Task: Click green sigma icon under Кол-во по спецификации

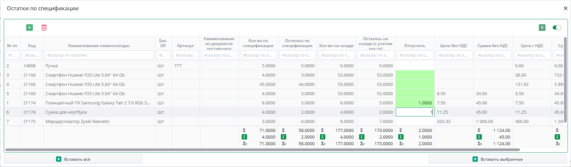Action: (x=244, y=137)
